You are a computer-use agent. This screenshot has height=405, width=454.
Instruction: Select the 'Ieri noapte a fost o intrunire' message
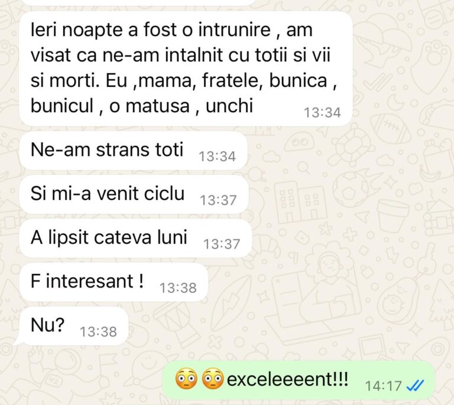186,69
